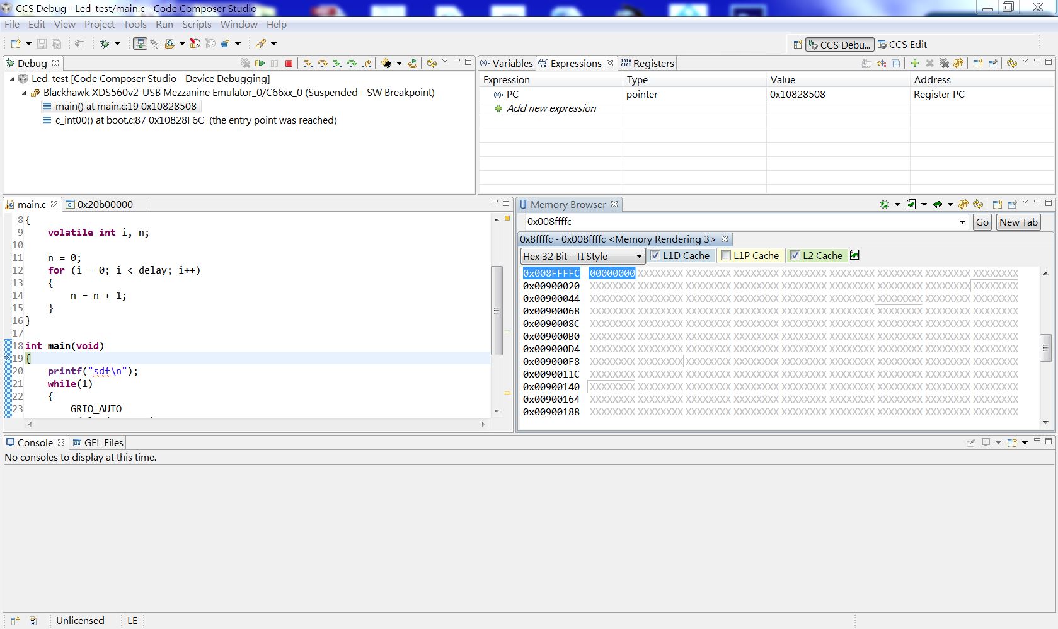Image resolution: width=1058 pixels, height=629 pixels.
Task: Click the Assembly Step Over icon
Action: coord(352,63)
